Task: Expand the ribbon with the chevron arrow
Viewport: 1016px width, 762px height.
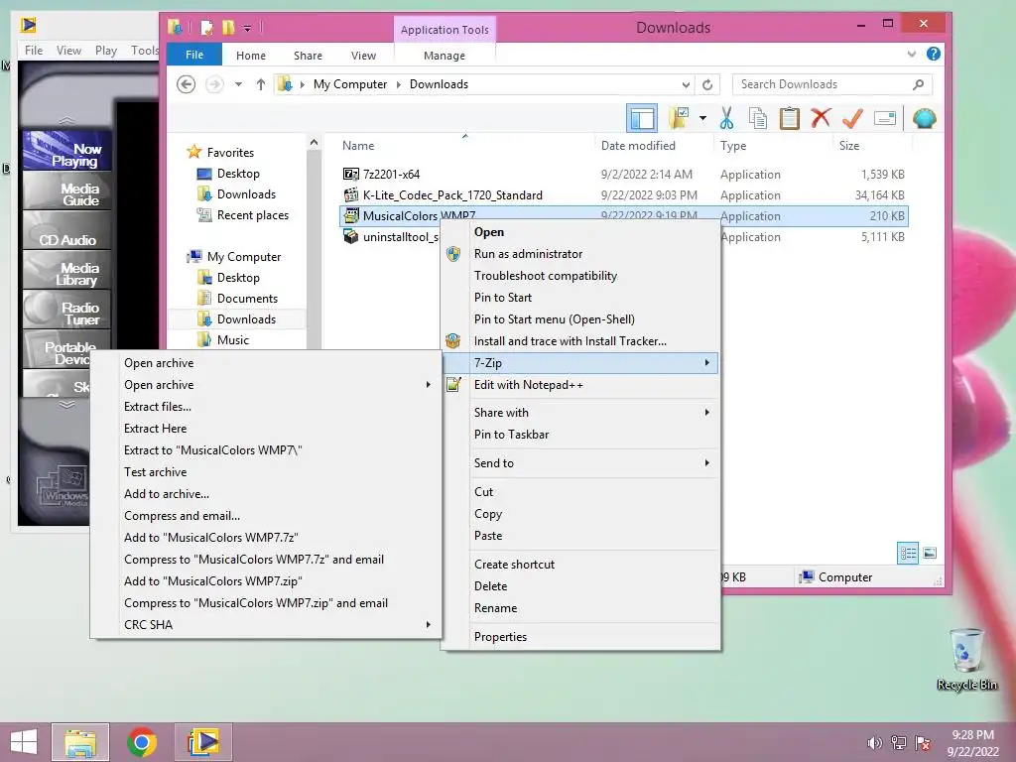Action: tap(912, 54)
